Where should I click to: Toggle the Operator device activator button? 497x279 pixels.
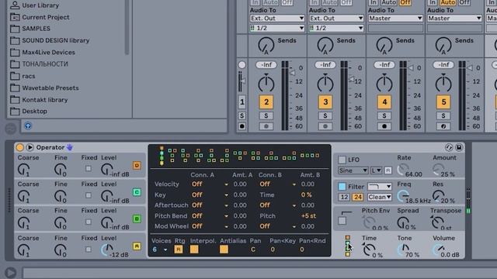pos(19,147)
